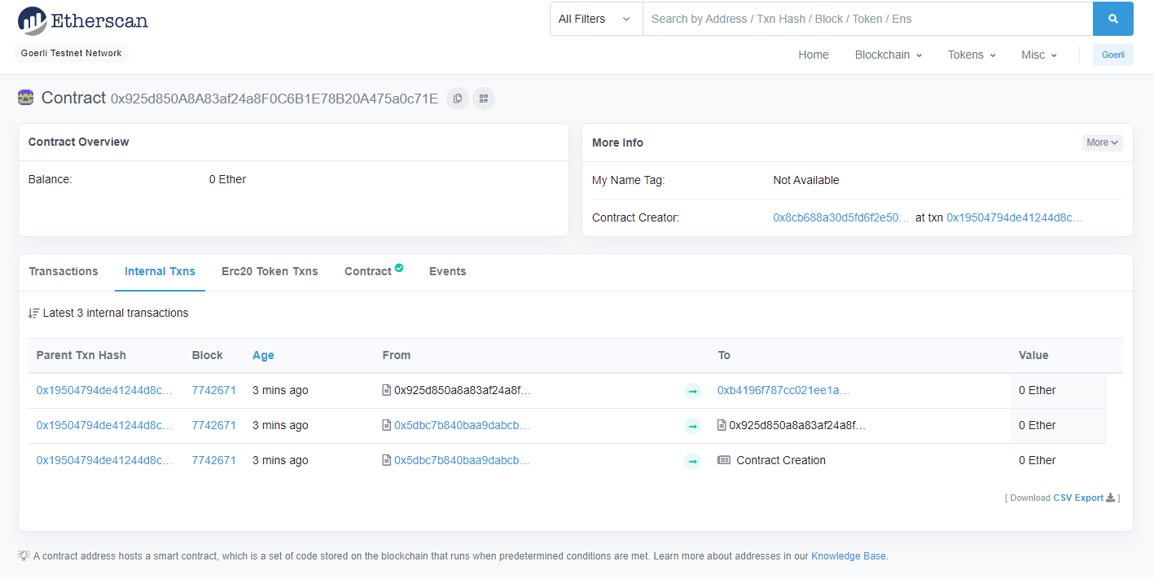Switch to the Transactions tab
Viewport: 1154px width, 579px height.
tap(64, 271)
